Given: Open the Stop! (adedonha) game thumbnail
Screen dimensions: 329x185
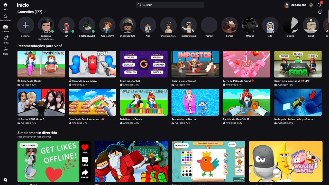Looking at the screenshot, I should click(144, 64).
